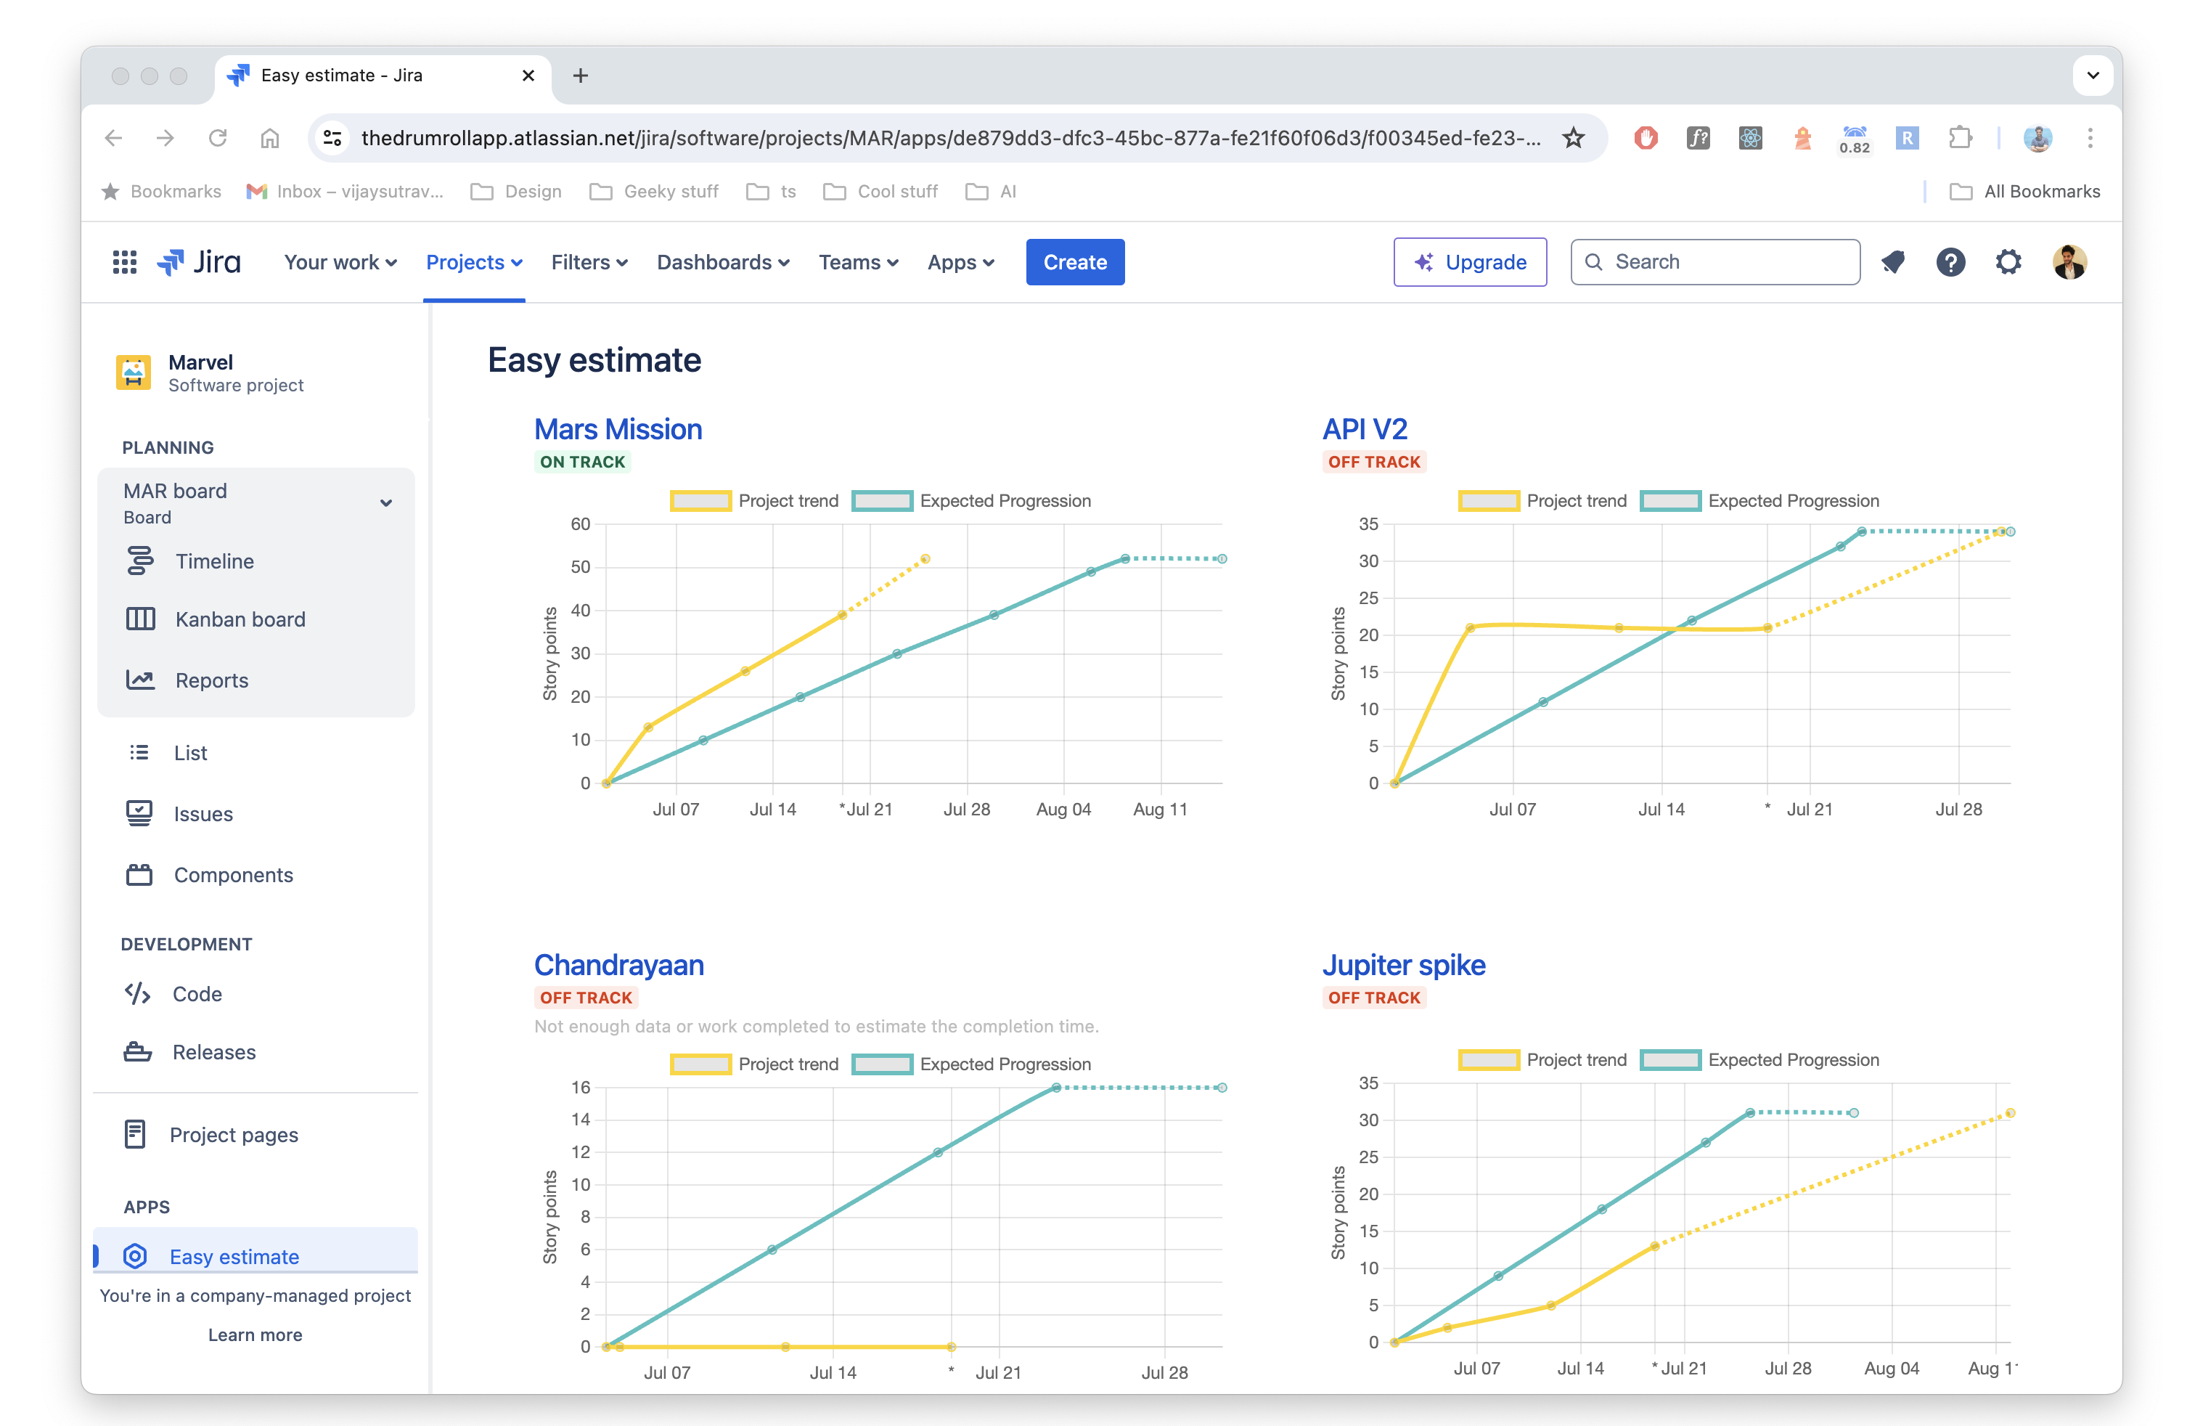2195x1426 pixels.
Task: Open the Cool stuff bookmarks folder
Action: coord(880,191)
